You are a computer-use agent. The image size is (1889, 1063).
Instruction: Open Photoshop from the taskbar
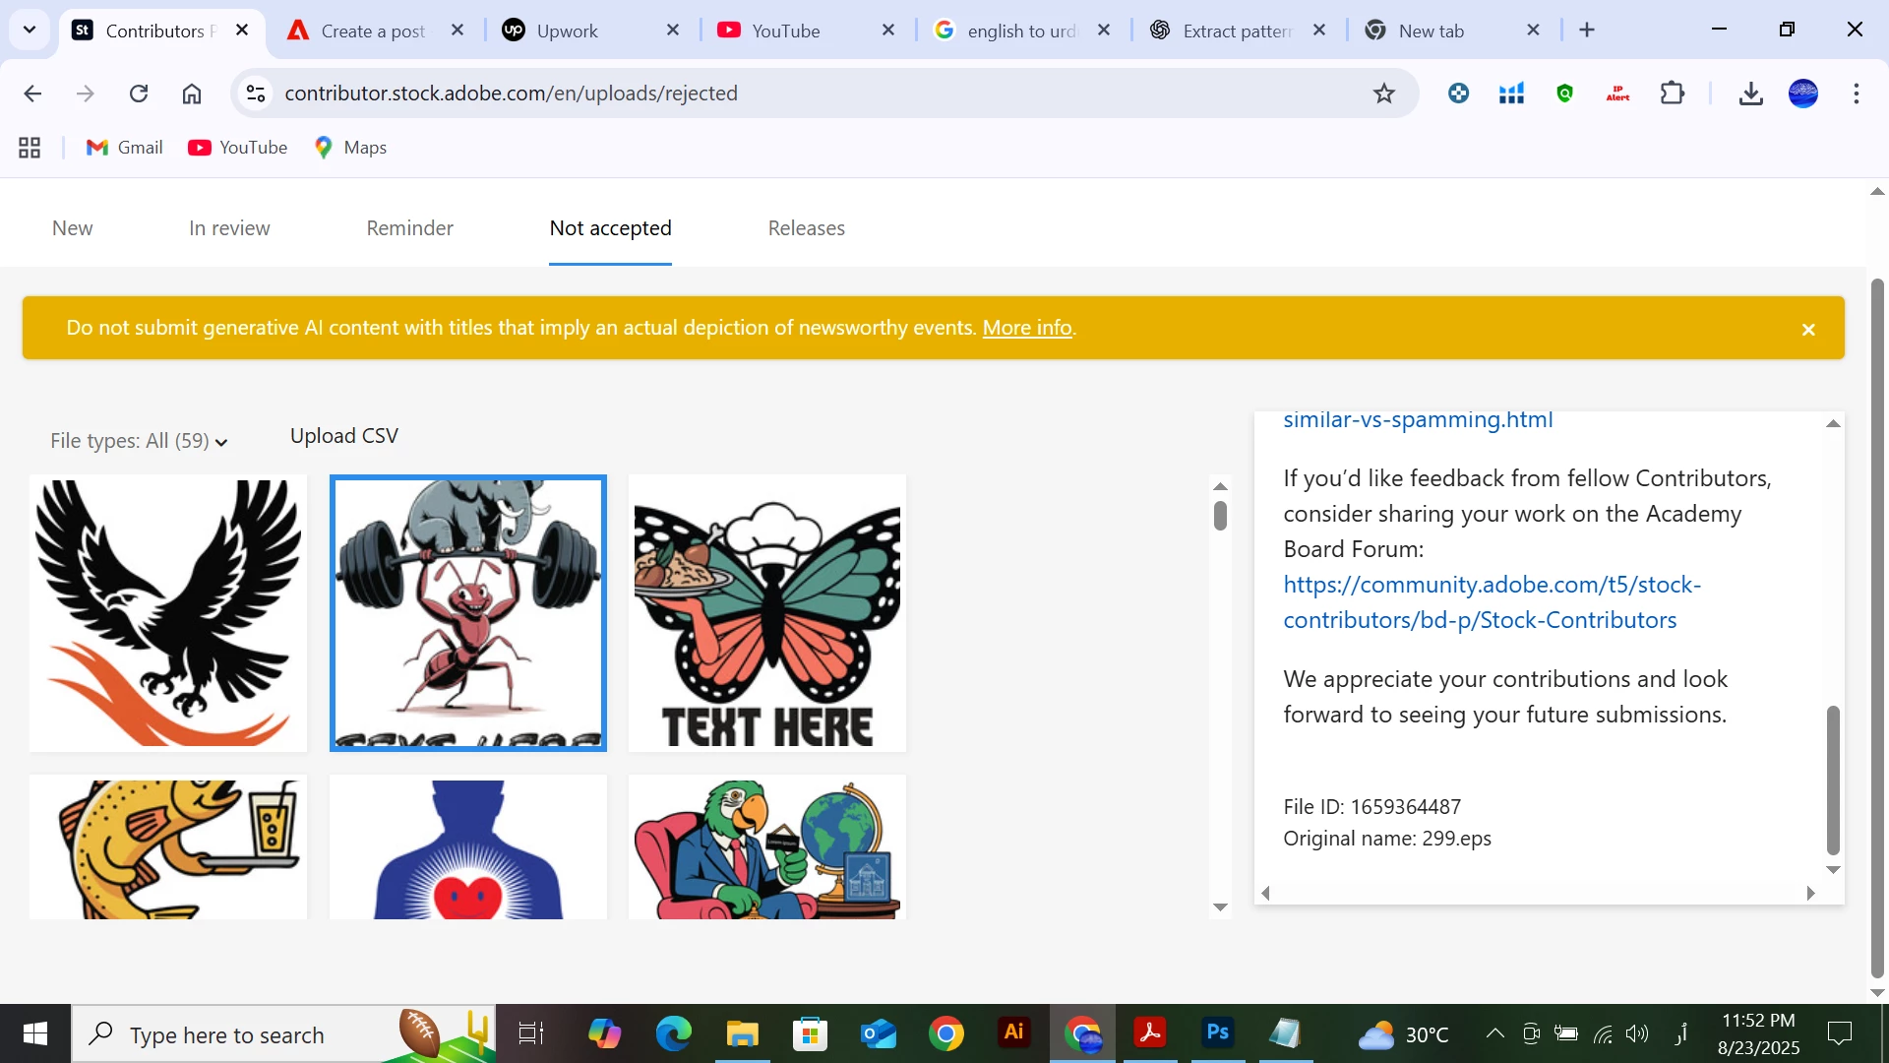click(1217, 1032)
